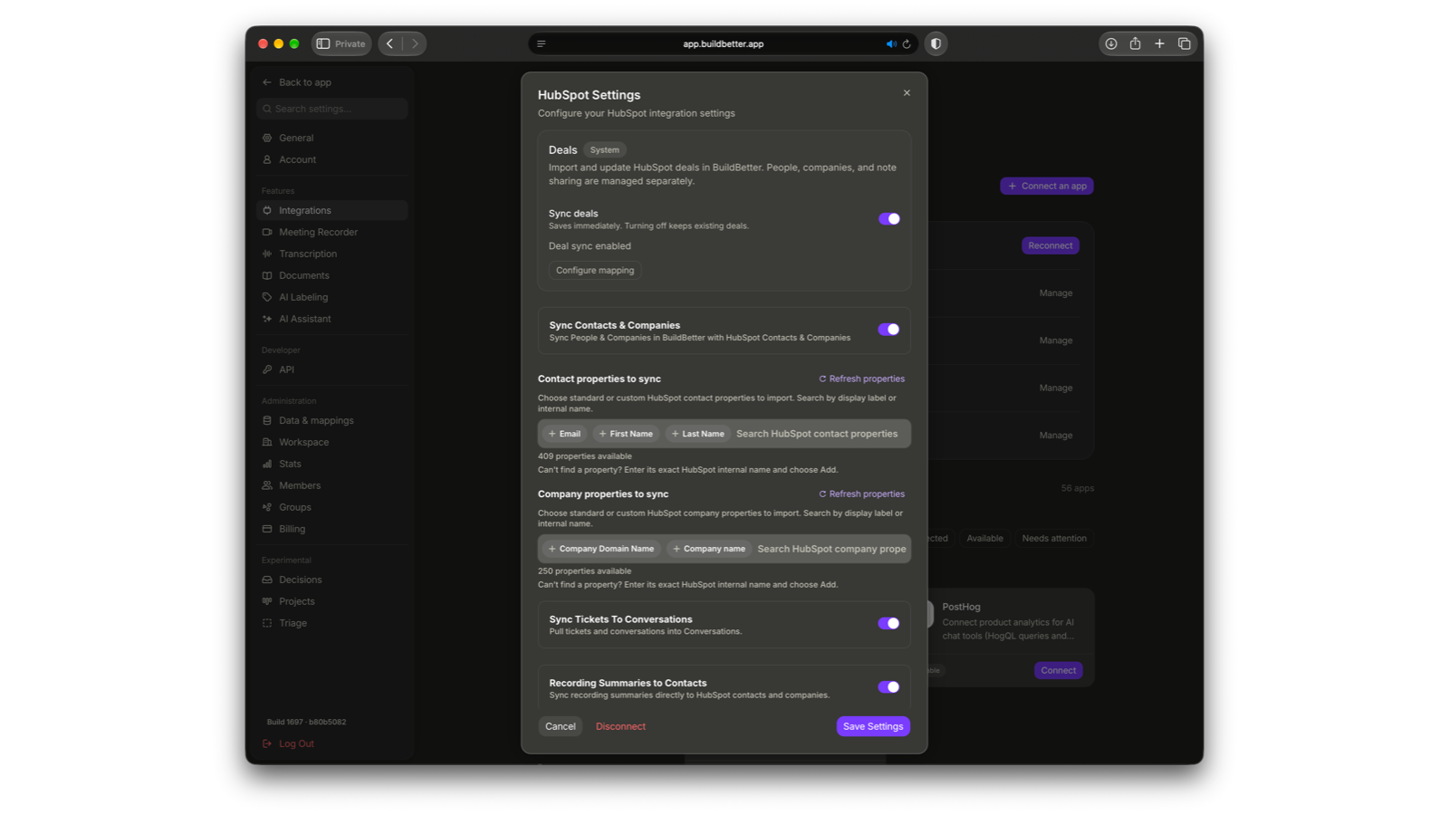Click Connect an app button
This screenshot has height=815, width=1449.
pos(1047,186)
